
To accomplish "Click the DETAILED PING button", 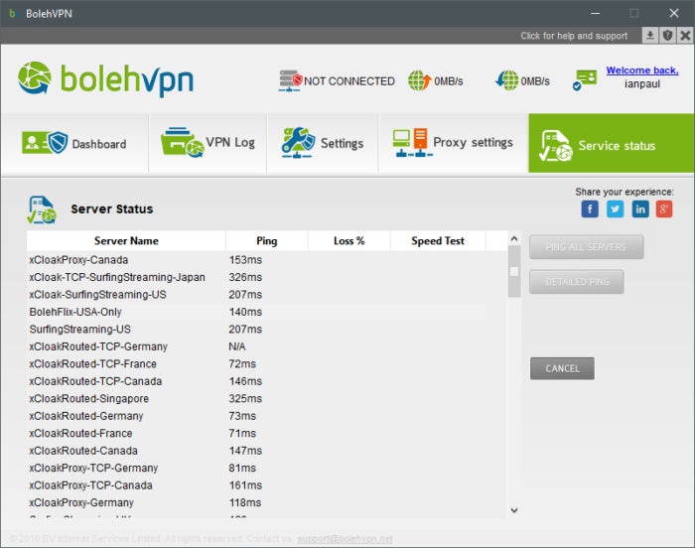I will click(577, 282).
